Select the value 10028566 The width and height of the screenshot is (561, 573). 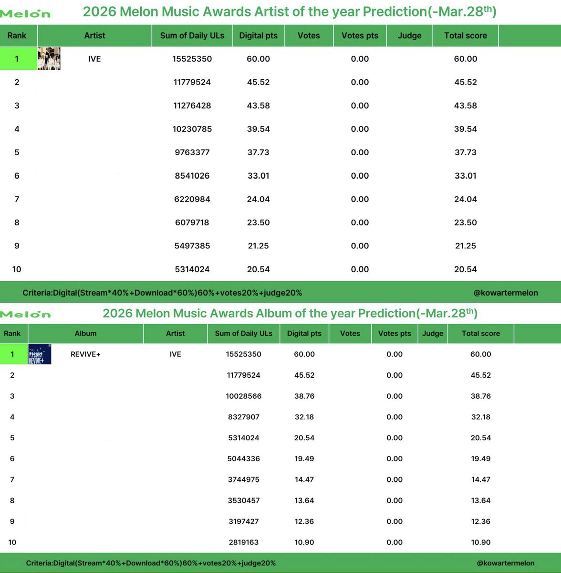click(244, 396)
